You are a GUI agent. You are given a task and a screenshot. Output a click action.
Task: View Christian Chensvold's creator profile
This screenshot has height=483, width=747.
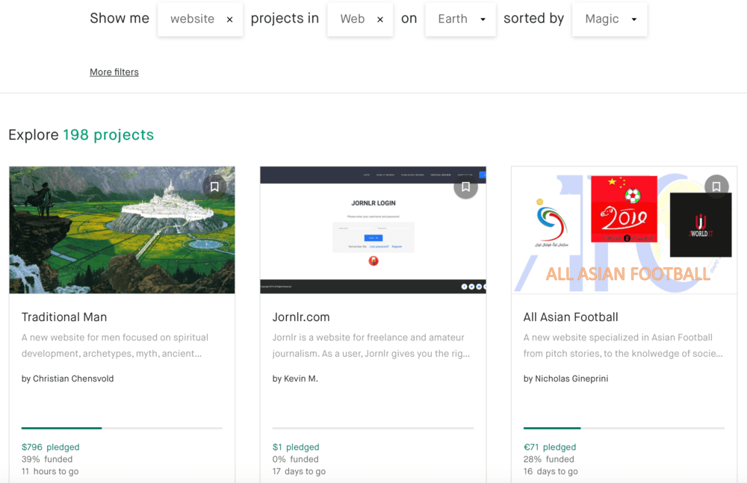[x=74, y=378]
